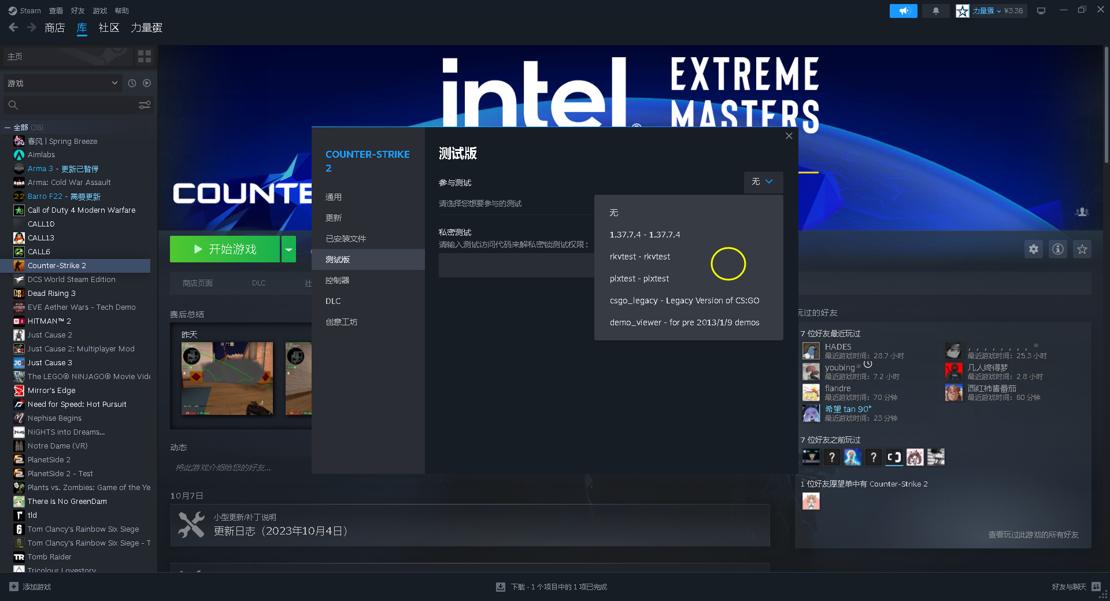Viewport: 1110px width, 601px height.
Task: Go to the 社区 tab
Action: tap(109, 27)
